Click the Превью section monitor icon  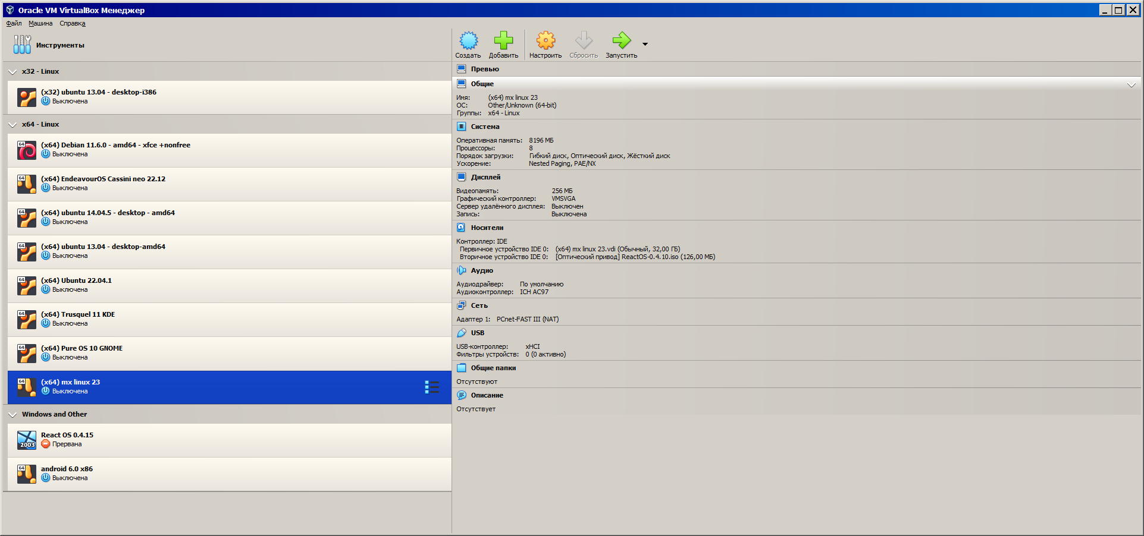tap(461, 69)
